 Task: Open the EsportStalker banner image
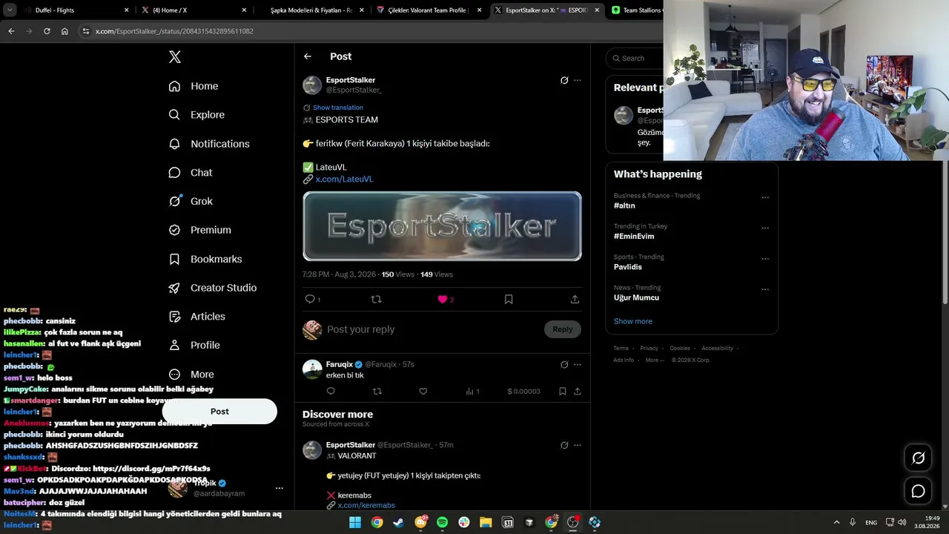point(442,226)
